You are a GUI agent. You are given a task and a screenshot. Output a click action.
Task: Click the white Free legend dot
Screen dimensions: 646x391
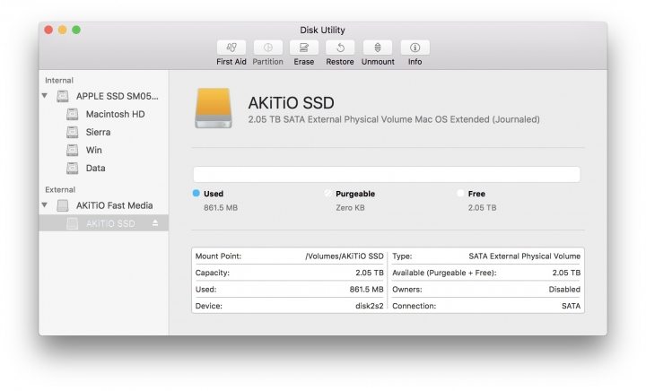pyautogui.click(x=460, y=193)
